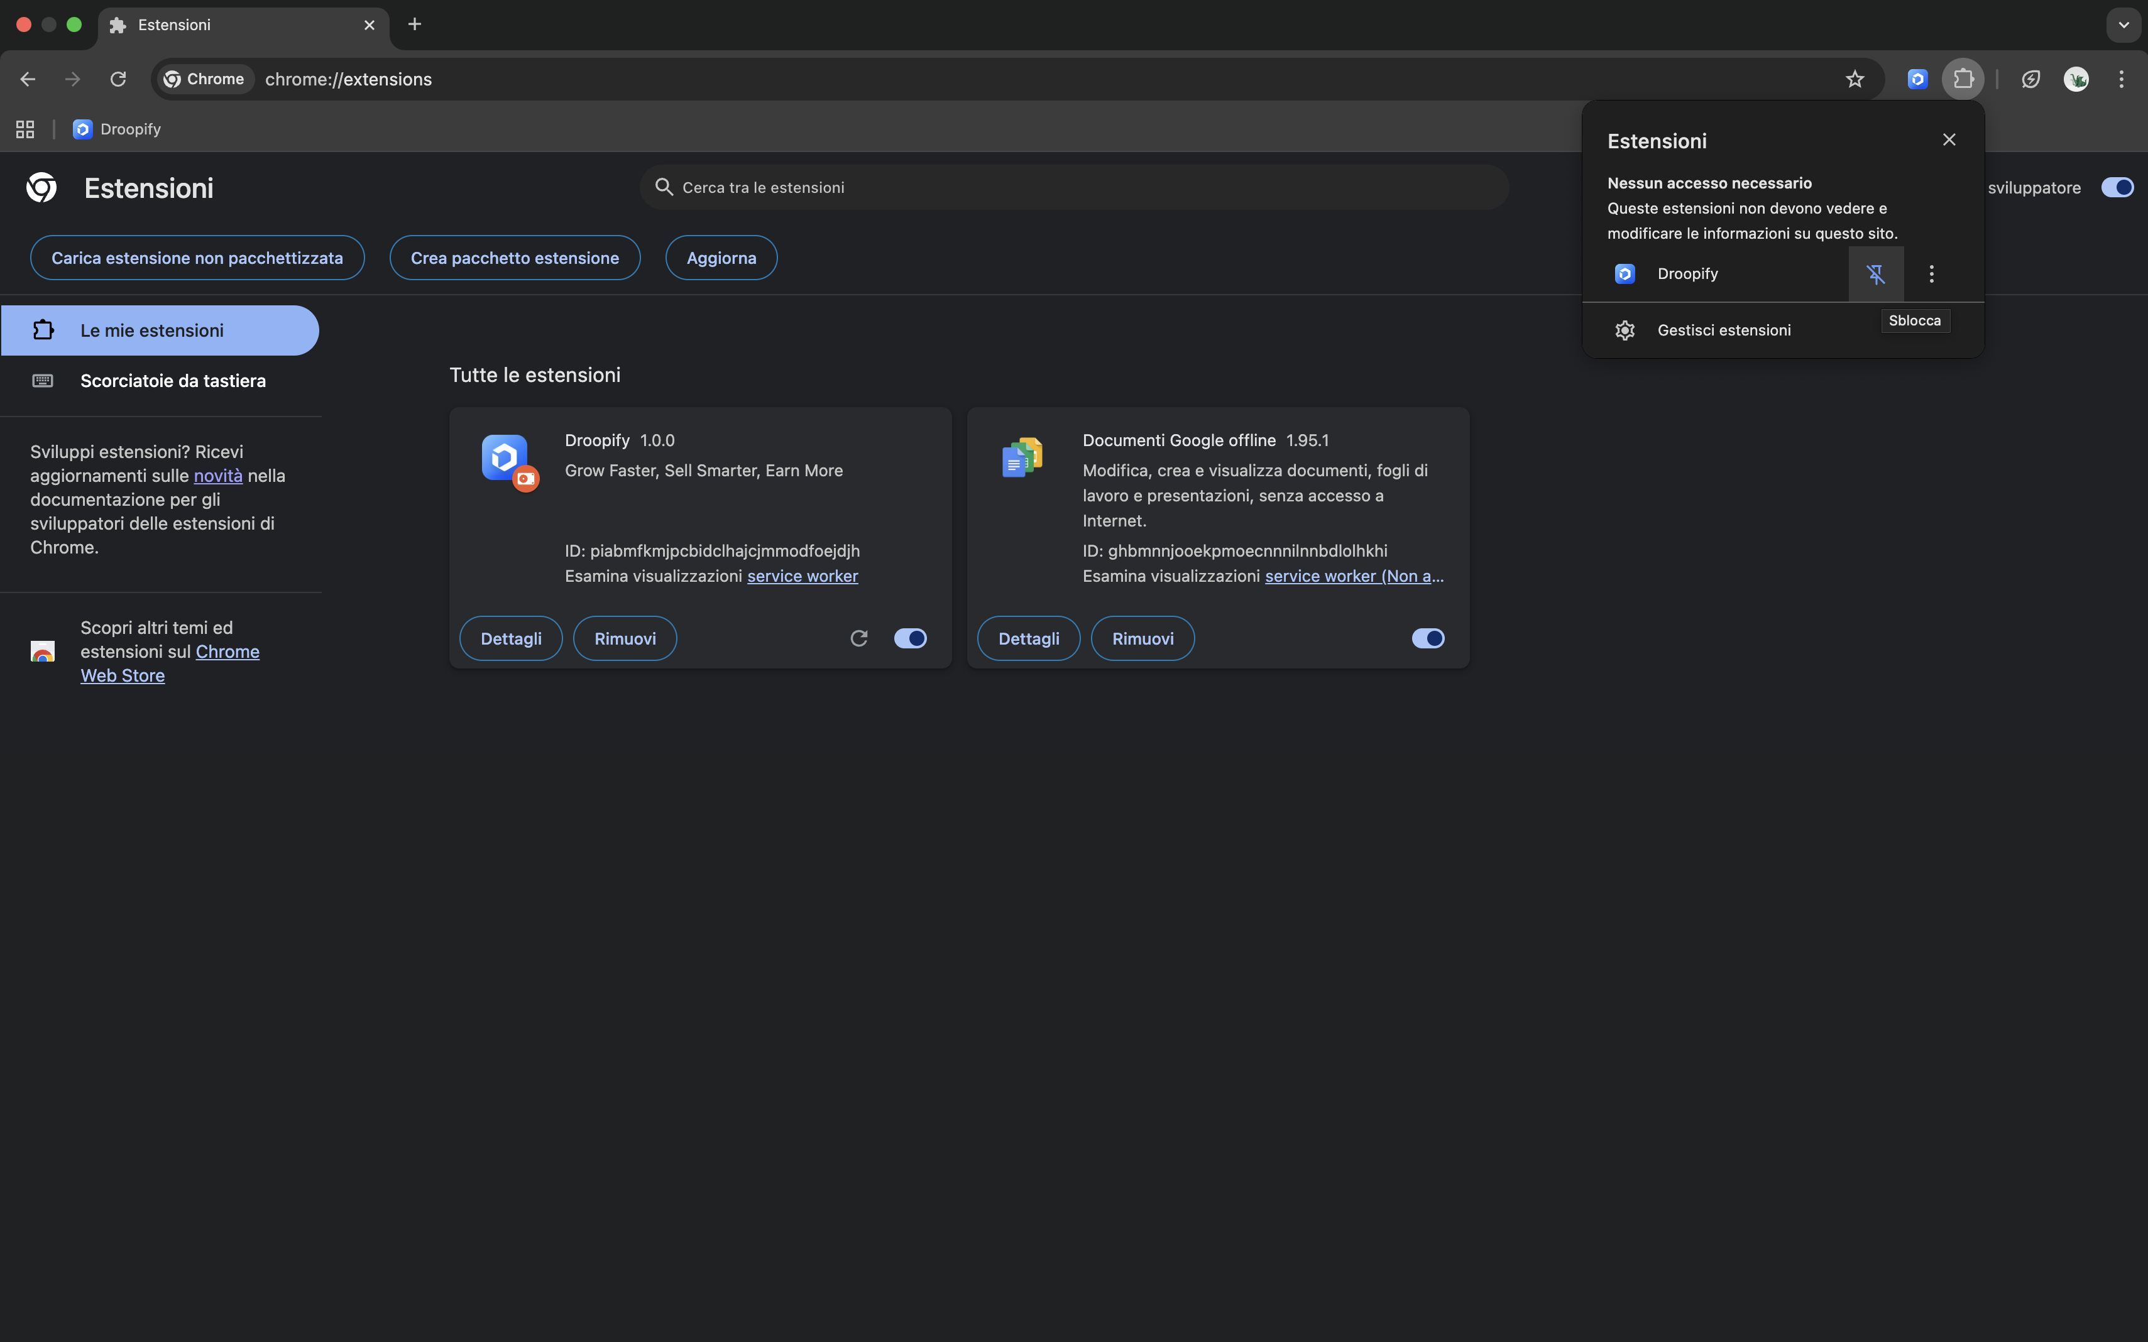This screenshot has height=1342, width=2148.
Task: Select the Estensioni browser tab
Action: [243, 25]
